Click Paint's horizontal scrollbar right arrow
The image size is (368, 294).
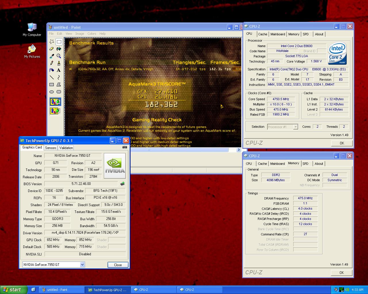click(239, 150)
